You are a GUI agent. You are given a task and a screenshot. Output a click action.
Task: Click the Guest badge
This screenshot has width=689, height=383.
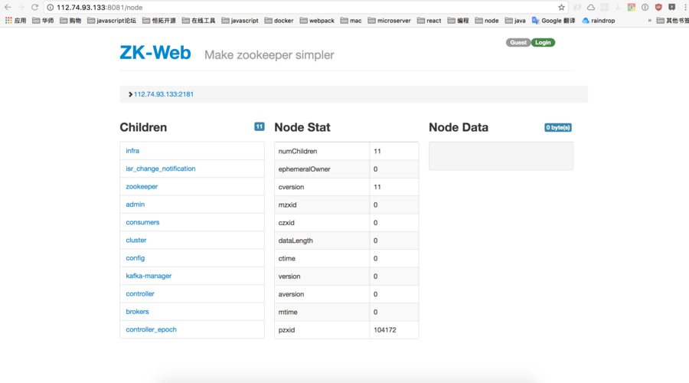518,43
